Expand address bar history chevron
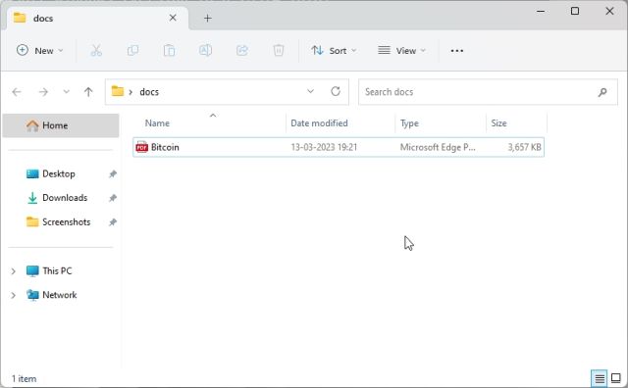 click(x=310, y=91)
